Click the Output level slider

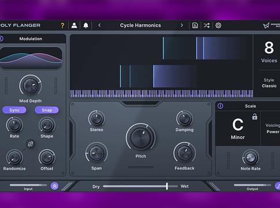pyautogui.click(x=252, y=185)
